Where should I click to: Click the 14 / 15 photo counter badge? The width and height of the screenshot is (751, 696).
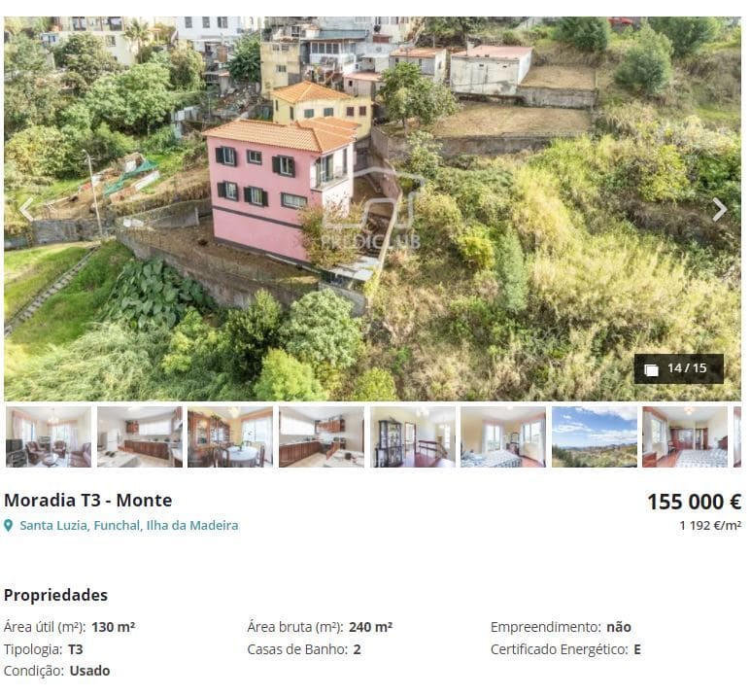coord(679,369)
